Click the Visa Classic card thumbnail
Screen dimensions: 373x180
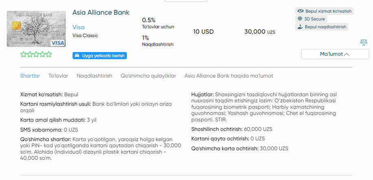point(36,29)
